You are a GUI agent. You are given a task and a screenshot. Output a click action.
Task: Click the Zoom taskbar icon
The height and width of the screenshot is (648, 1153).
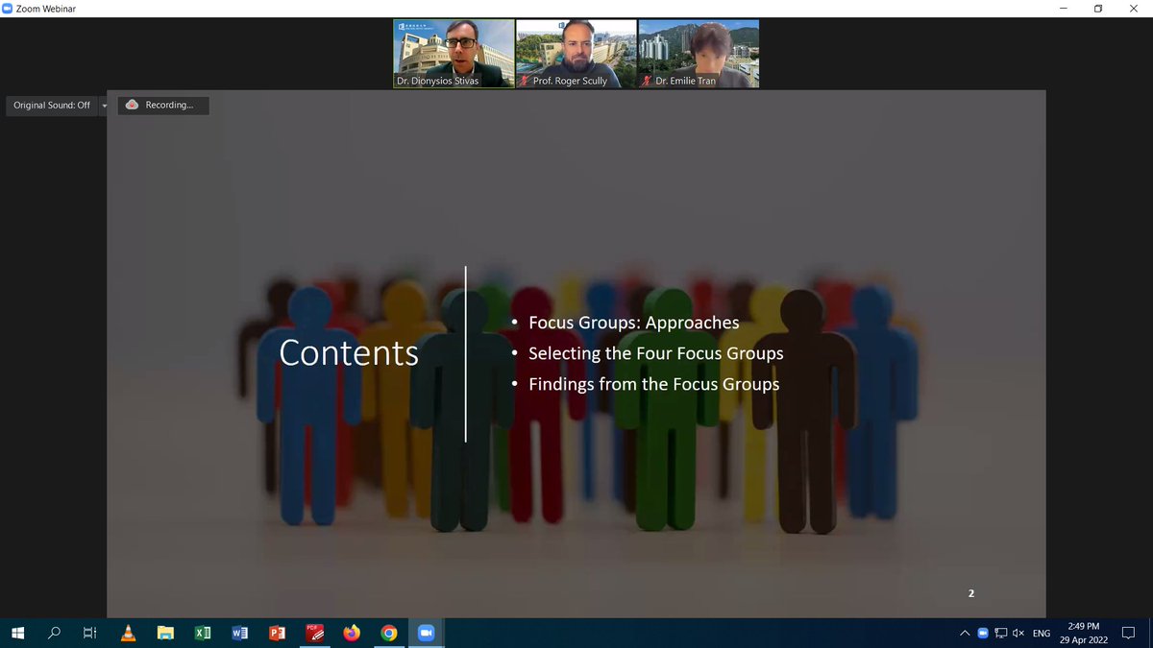[426, 633]
